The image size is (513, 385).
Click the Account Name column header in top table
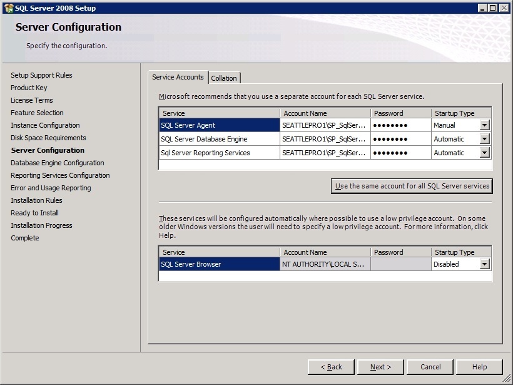[x=325, y=113]
